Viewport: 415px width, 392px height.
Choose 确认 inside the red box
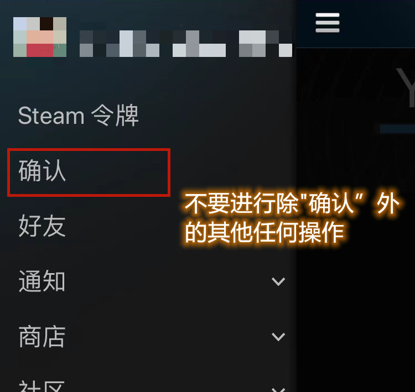(42, 171)
